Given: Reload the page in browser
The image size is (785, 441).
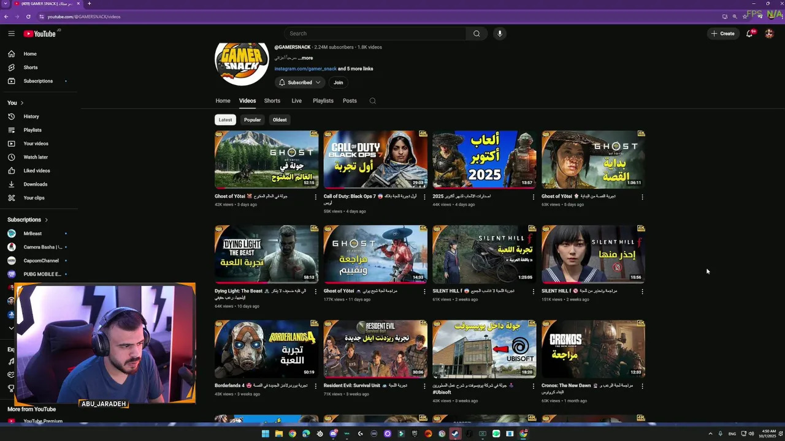Looking at the screenshot, I should tap(28, 17).
